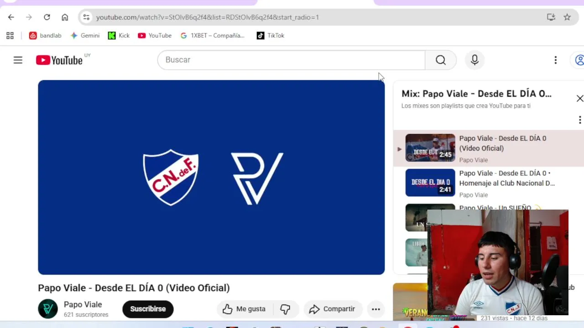The image size is (584, 328).
Task: Click the video player area
Action: coord(211,177)
